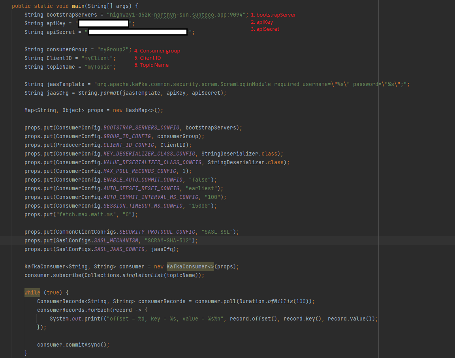Click the "myTopic" string literal
Viewport: 455px width, 358px height.
[x=99, y=67]
